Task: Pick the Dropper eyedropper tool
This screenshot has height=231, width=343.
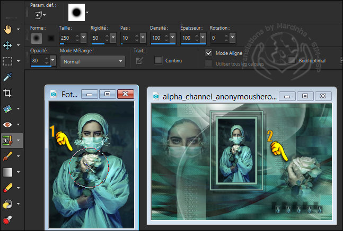Action: click(7, 77)
